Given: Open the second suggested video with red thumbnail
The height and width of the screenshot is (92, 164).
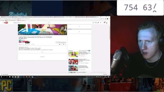Looking at the screenshot, I should point(73,62).
